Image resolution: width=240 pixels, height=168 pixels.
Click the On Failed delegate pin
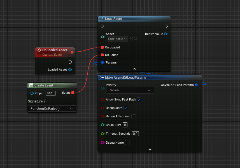[x=102, y=55]
